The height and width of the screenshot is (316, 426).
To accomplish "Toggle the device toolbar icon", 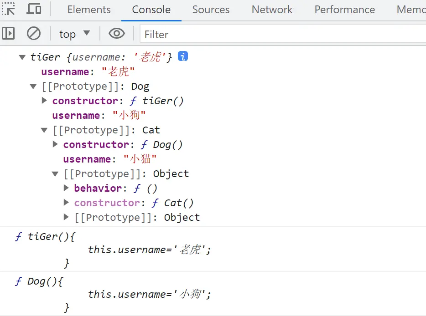I will pyautogui.click(x=34, y=9).
